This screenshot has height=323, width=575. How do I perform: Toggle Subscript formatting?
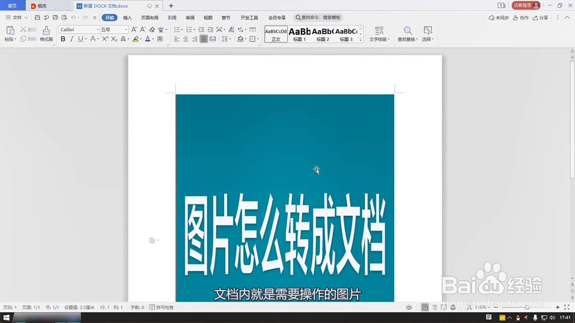pos(114,39)
